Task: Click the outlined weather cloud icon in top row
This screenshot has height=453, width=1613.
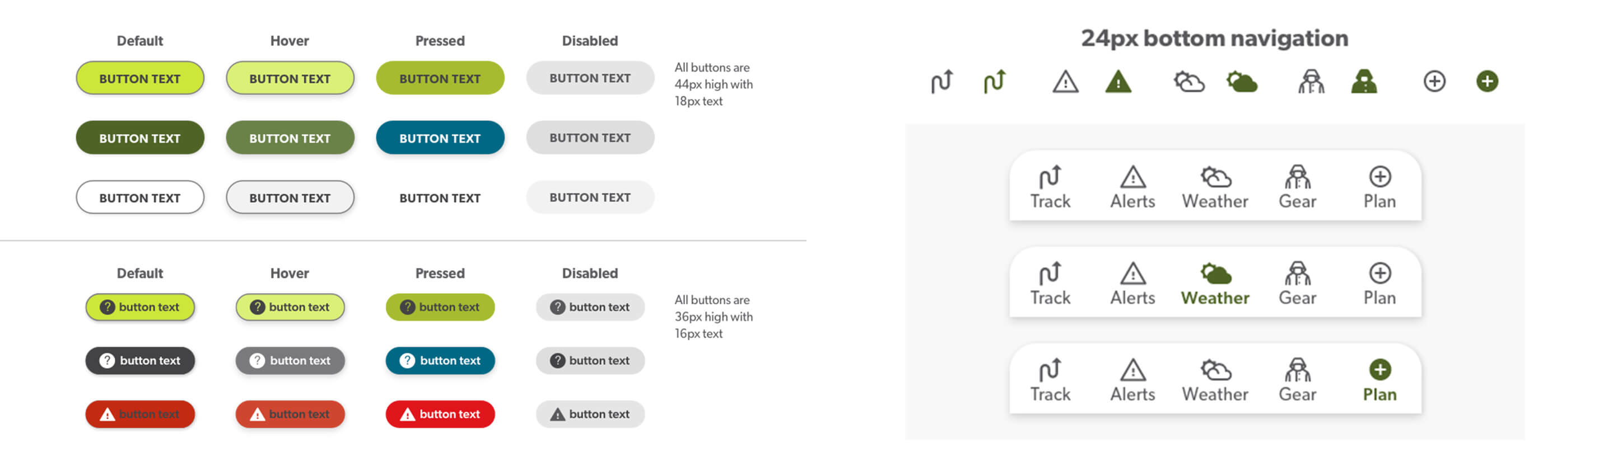Action: click(1188, 81)
